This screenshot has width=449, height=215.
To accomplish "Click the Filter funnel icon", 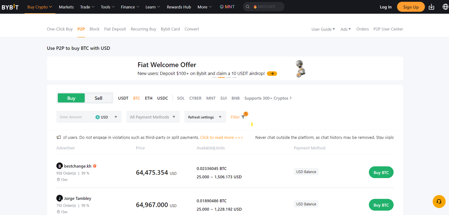I will pos(243,117).
